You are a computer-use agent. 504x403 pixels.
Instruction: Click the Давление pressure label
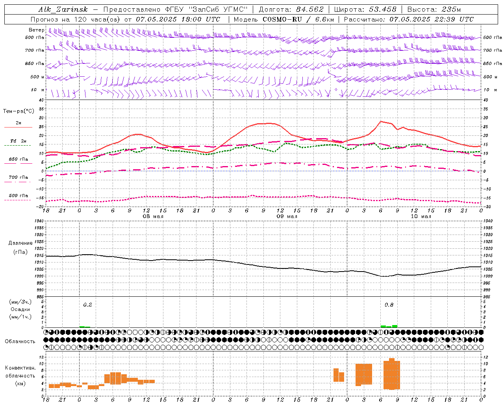pyautogui.click(x=20, y=243)
